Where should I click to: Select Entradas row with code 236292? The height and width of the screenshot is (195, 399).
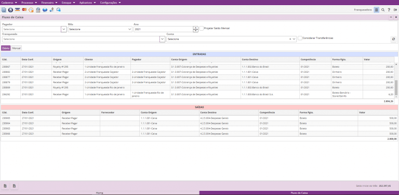(197, 94)
